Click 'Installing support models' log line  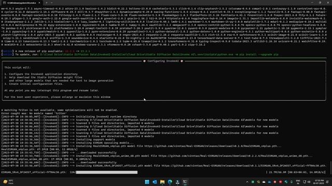(x=95, y=139)
